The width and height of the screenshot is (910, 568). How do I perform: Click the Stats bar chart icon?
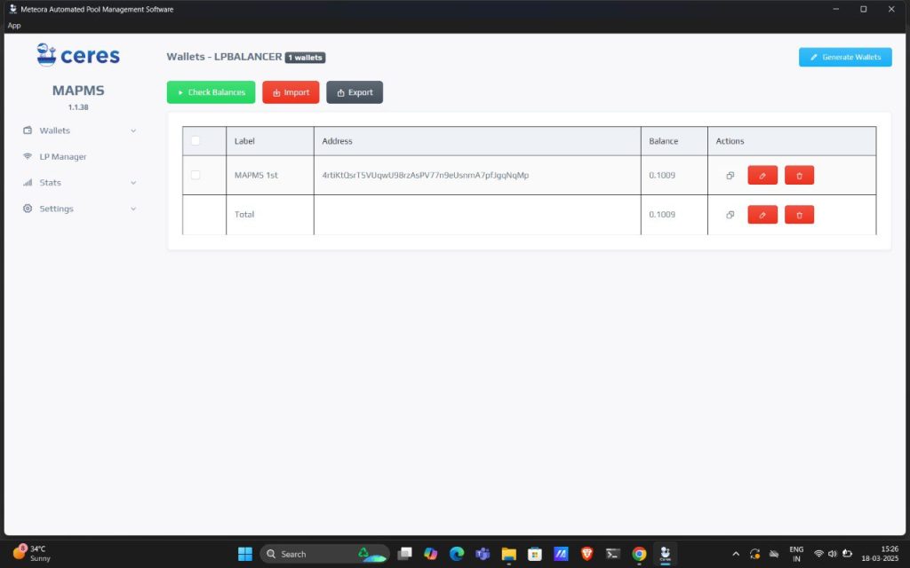(28, 183)
